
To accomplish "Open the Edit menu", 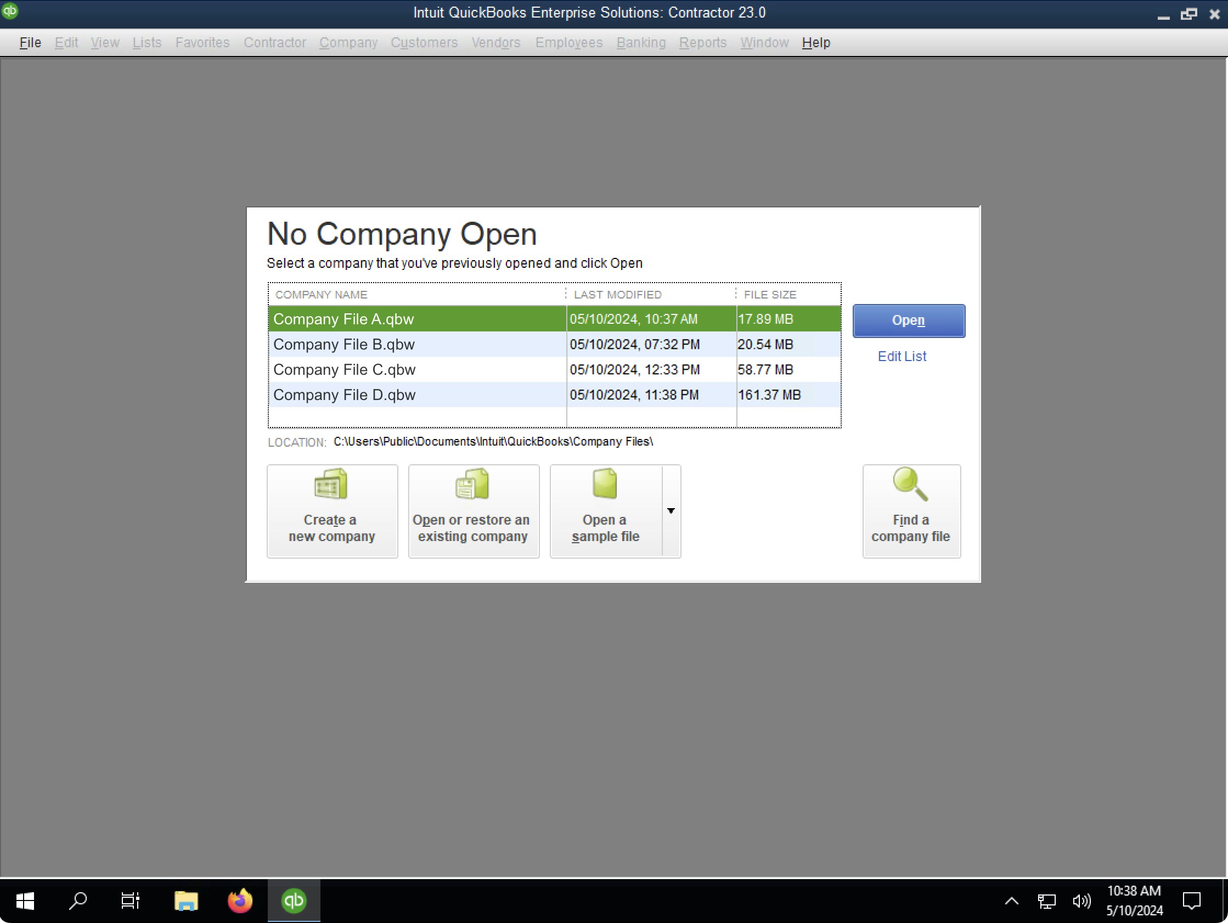I will tap(66, 43).
